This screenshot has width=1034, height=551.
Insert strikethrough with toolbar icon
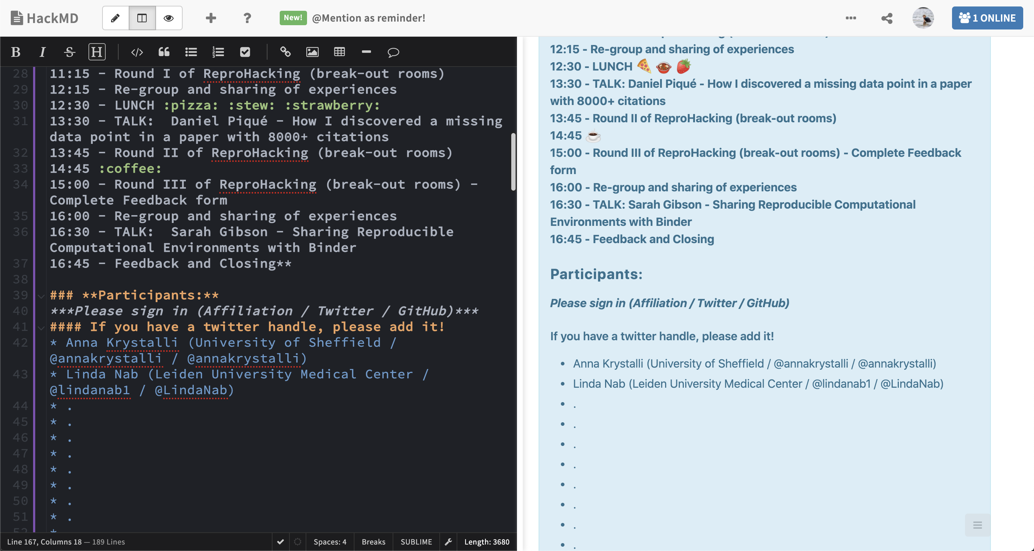point(69,52)
